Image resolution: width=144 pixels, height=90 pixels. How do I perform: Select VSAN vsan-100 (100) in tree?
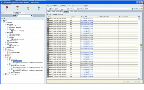click(x=18, y=31)
